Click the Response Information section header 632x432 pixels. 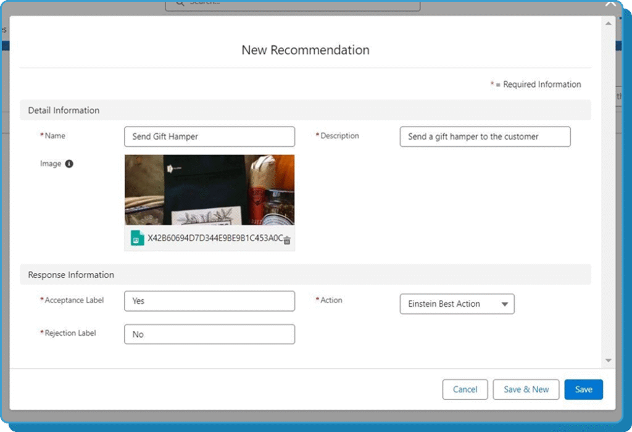(71, 275)
